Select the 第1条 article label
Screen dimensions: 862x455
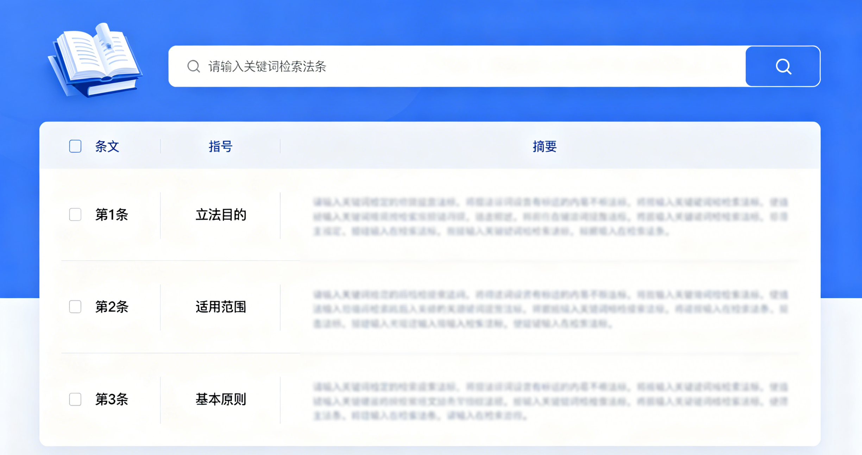point(112,215)
